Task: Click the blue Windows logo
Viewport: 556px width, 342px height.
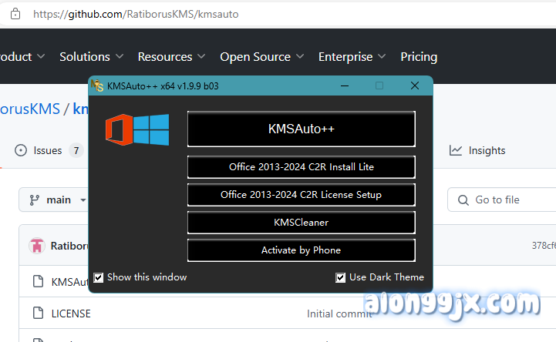Action: pos(151,129)
